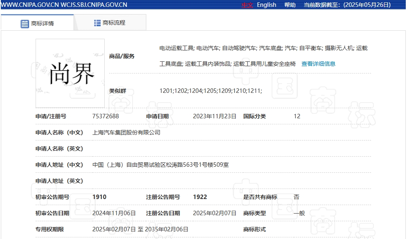
Task: Open the 帮助 help link
Action: (x=290, y=5)
